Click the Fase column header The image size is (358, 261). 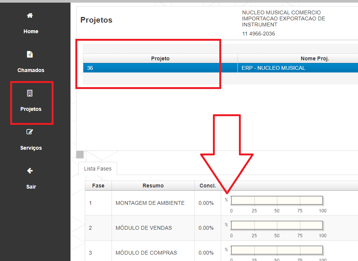(98, 186)
